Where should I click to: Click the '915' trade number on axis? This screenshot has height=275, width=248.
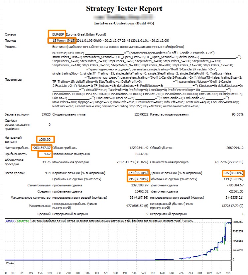228,273
